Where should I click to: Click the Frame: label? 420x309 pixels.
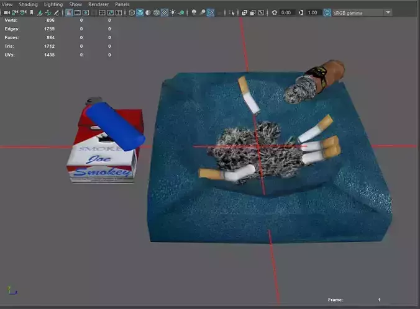[336, 300]
